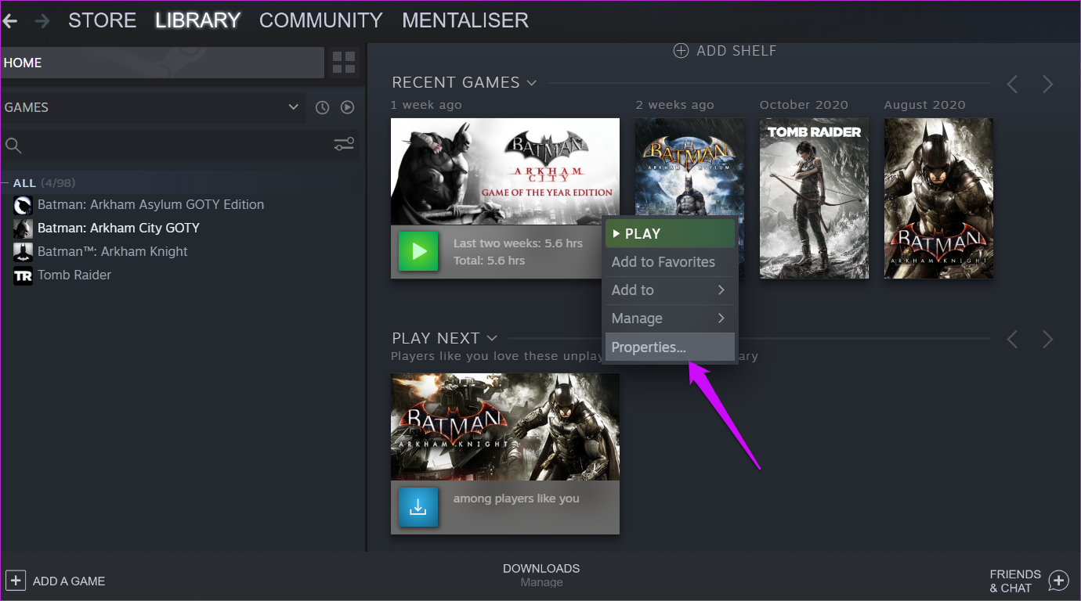Switch to grid collections view icon
This screenshot has height=601, width=1081.
[344, 63]
